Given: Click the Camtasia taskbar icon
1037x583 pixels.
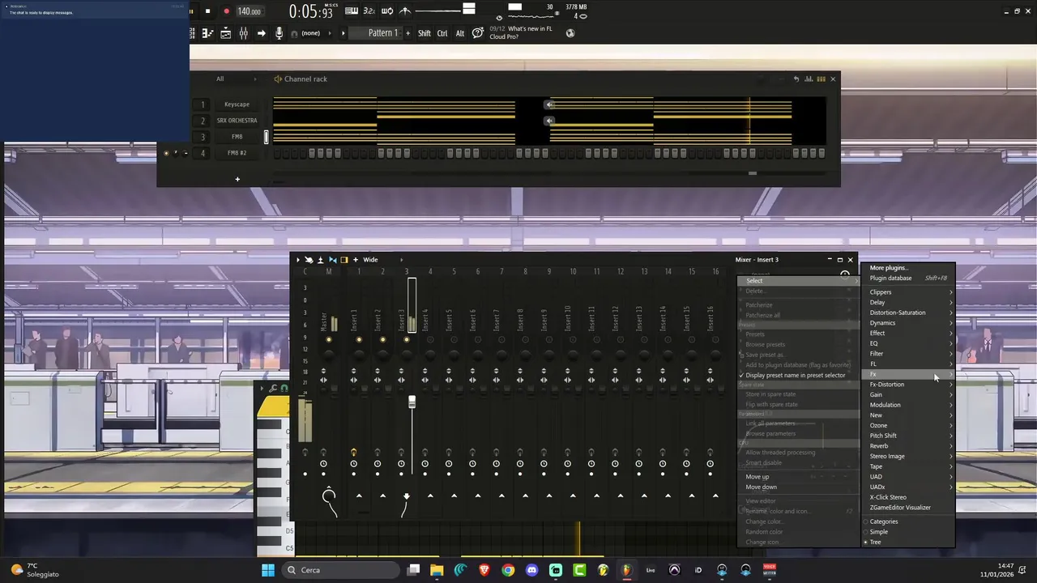Looking at the screenshot, I should click(579, 570).
